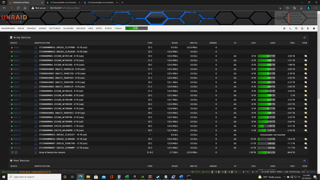Open Word from taskbar
The width and height of the screenshot is (320, 180).
(181, 177)
